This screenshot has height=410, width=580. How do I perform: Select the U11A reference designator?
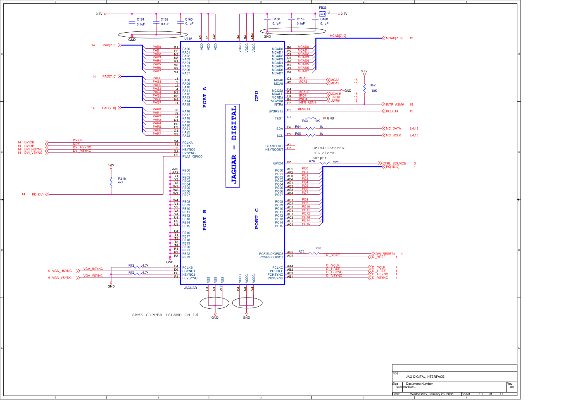pos(188,39)
